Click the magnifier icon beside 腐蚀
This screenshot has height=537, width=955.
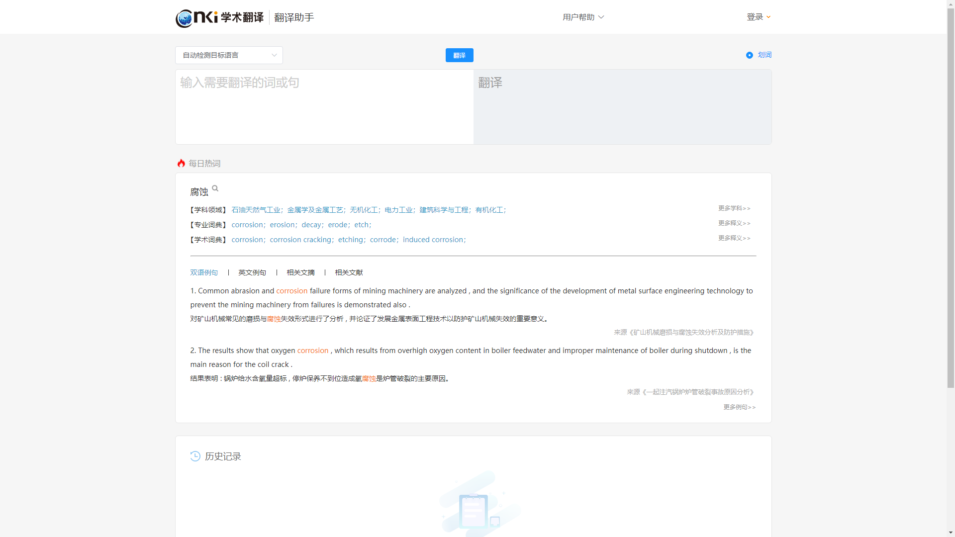(x=215, y=188)
